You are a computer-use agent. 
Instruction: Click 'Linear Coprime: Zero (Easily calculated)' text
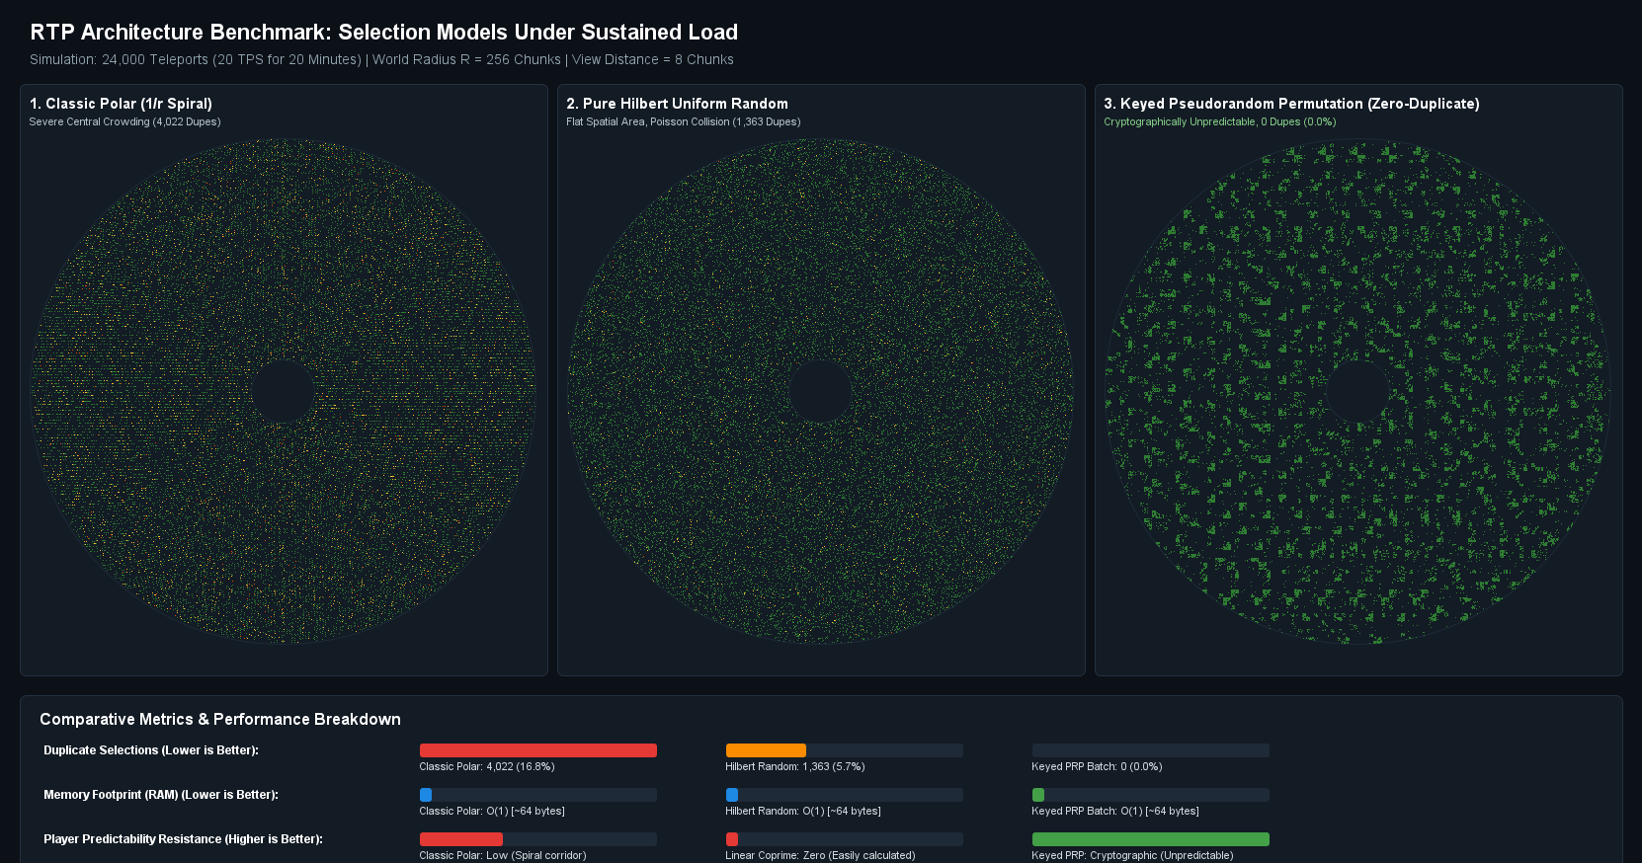820,855
